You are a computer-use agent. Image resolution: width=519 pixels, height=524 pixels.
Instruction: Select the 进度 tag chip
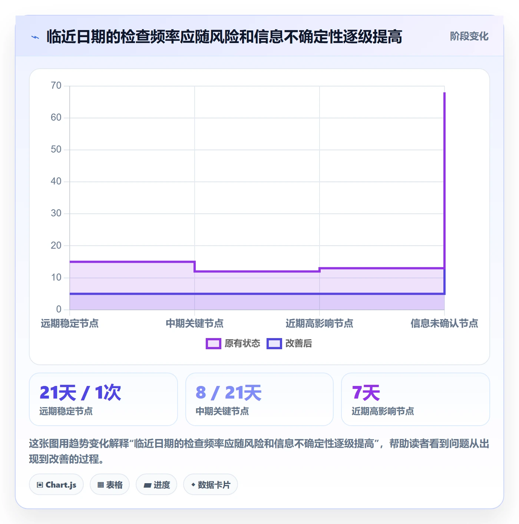156,485
